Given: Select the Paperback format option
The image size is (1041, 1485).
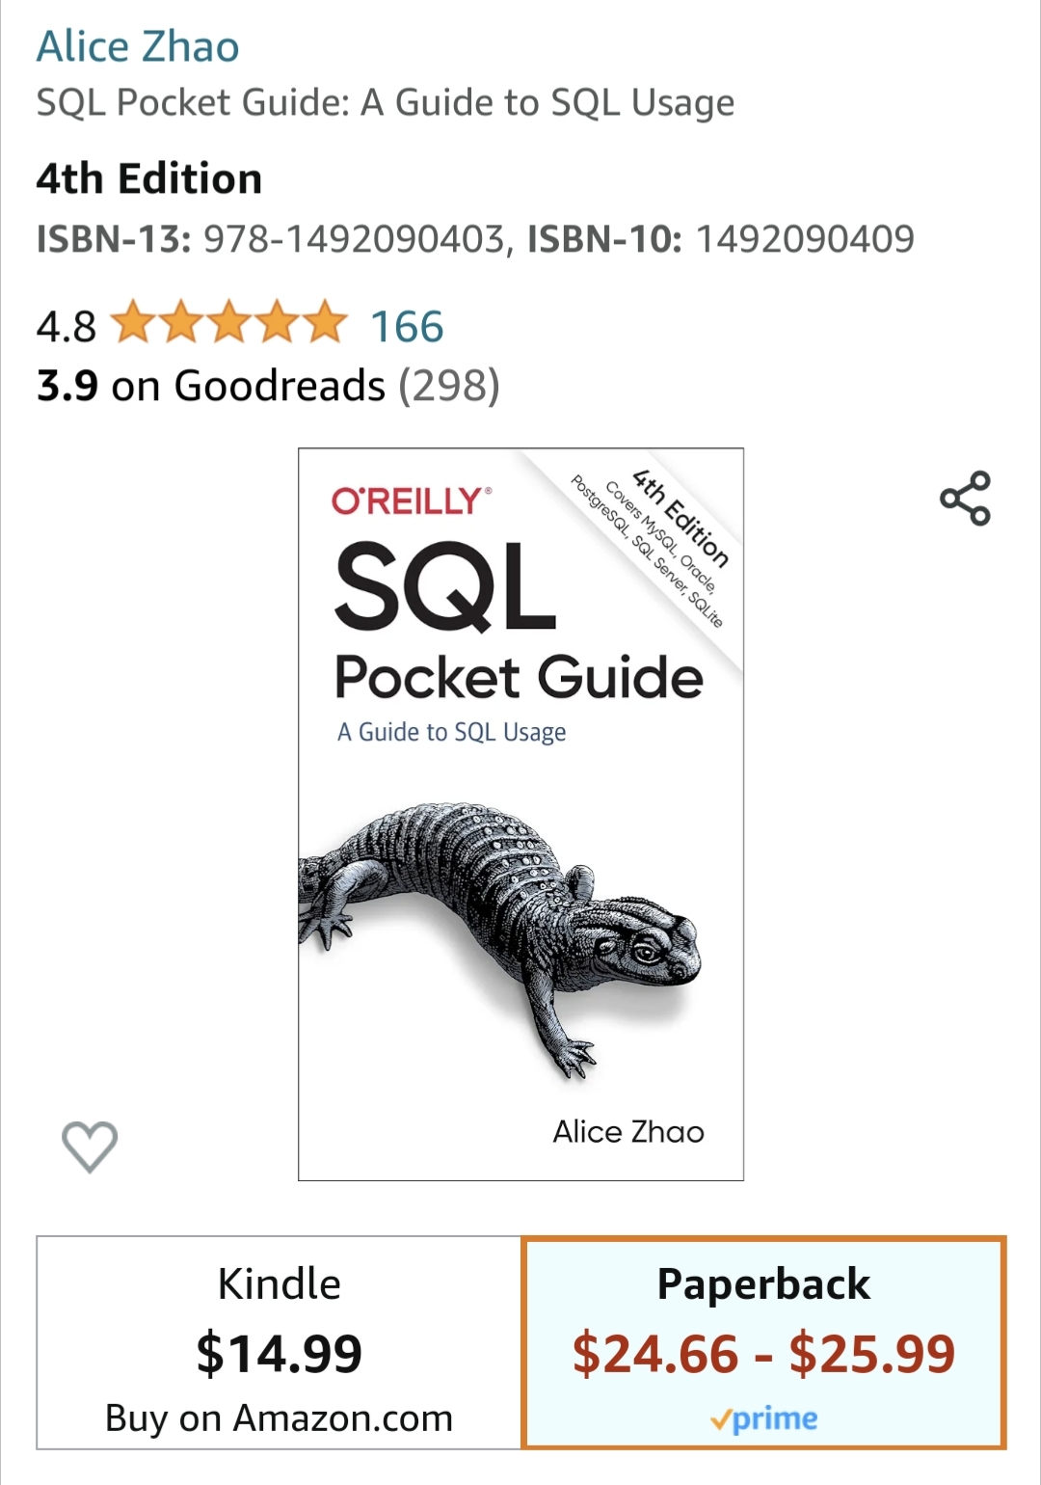Looking at the screenshot, I should 763,1342.
